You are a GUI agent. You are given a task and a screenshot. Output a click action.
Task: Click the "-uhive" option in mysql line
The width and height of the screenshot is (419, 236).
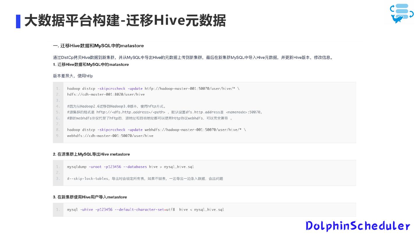86,209
